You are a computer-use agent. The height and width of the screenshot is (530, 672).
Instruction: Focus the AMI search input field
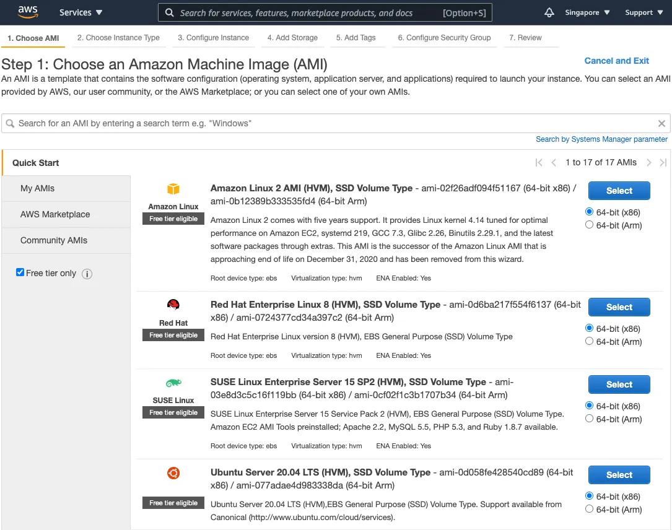pyautogui.click(x=336, y=123)
